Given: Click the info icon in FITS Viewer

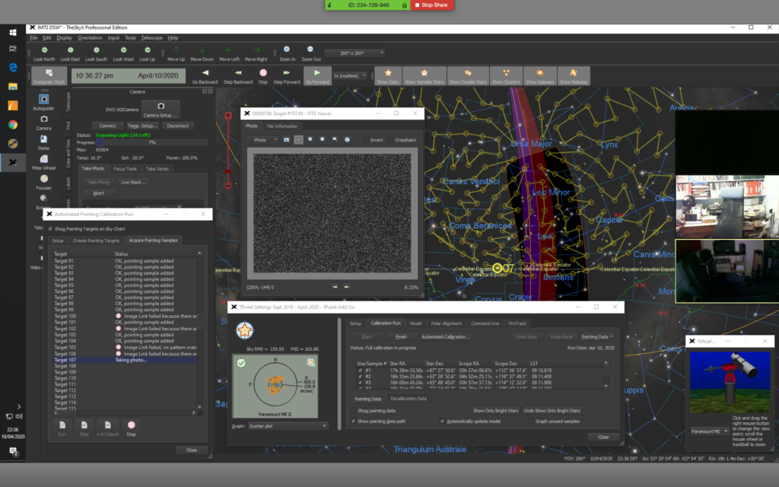Looking at the screenshot, I should click(347, 140).
